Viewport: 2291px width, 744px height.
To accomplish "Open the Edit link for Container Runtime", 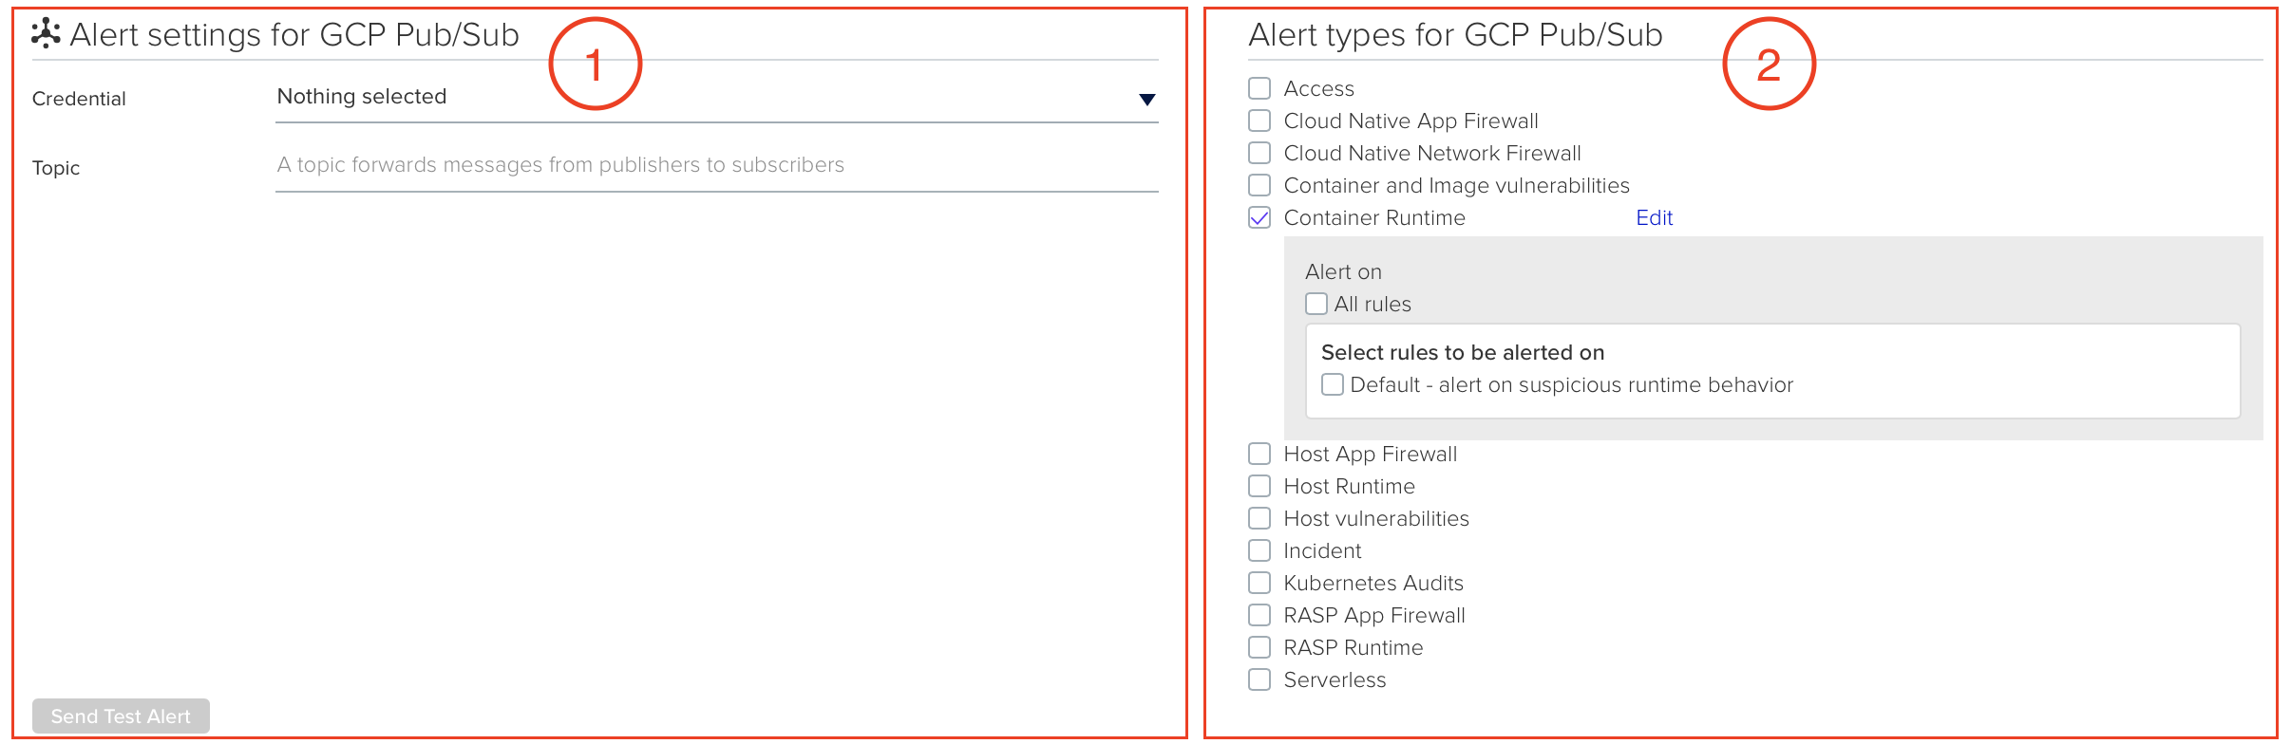I will pos(1654,217).
